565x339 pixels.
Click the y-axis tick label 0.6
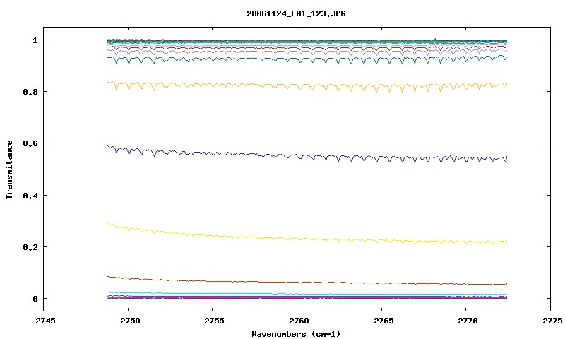[x=30, y=143]
